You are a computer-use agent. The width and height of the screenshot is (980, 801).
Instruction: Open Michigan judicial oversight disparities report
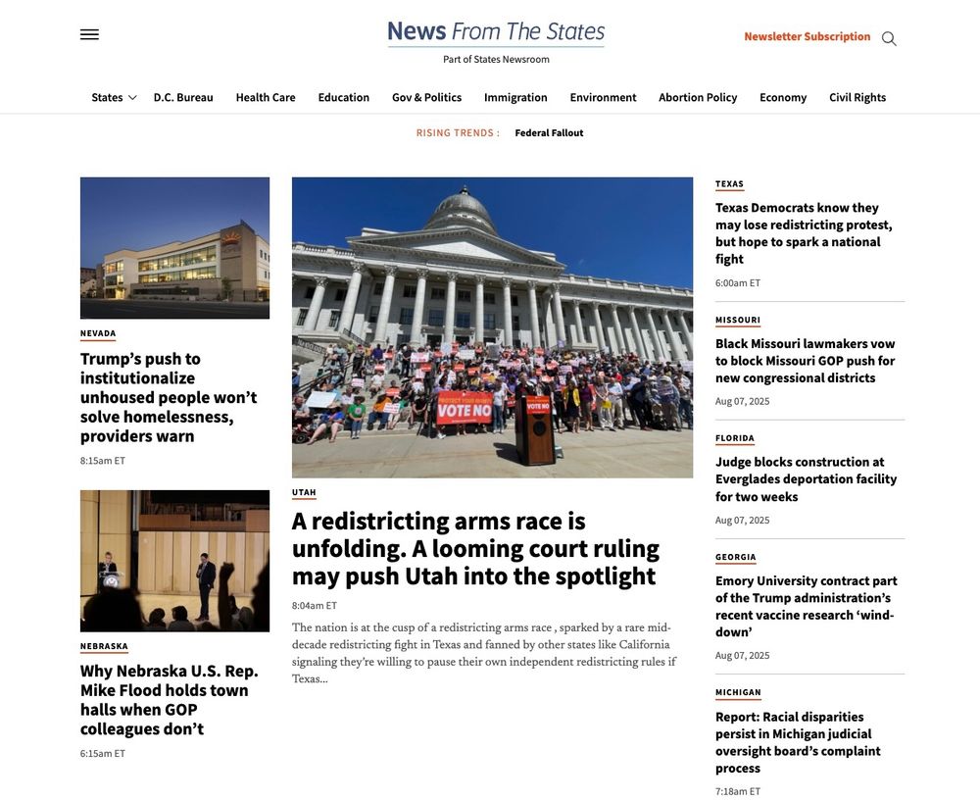click(798, 742)
